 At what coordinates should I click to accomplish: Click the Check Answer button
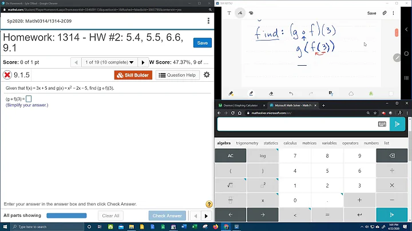tap(167, 216)
